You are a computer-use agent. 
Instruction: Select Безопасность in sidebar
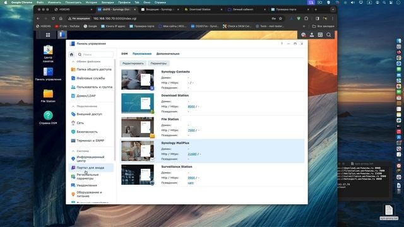coord(91,132)
